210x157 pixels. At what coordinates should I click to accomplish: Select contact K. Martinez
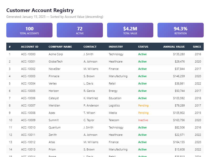click(91, 98)
